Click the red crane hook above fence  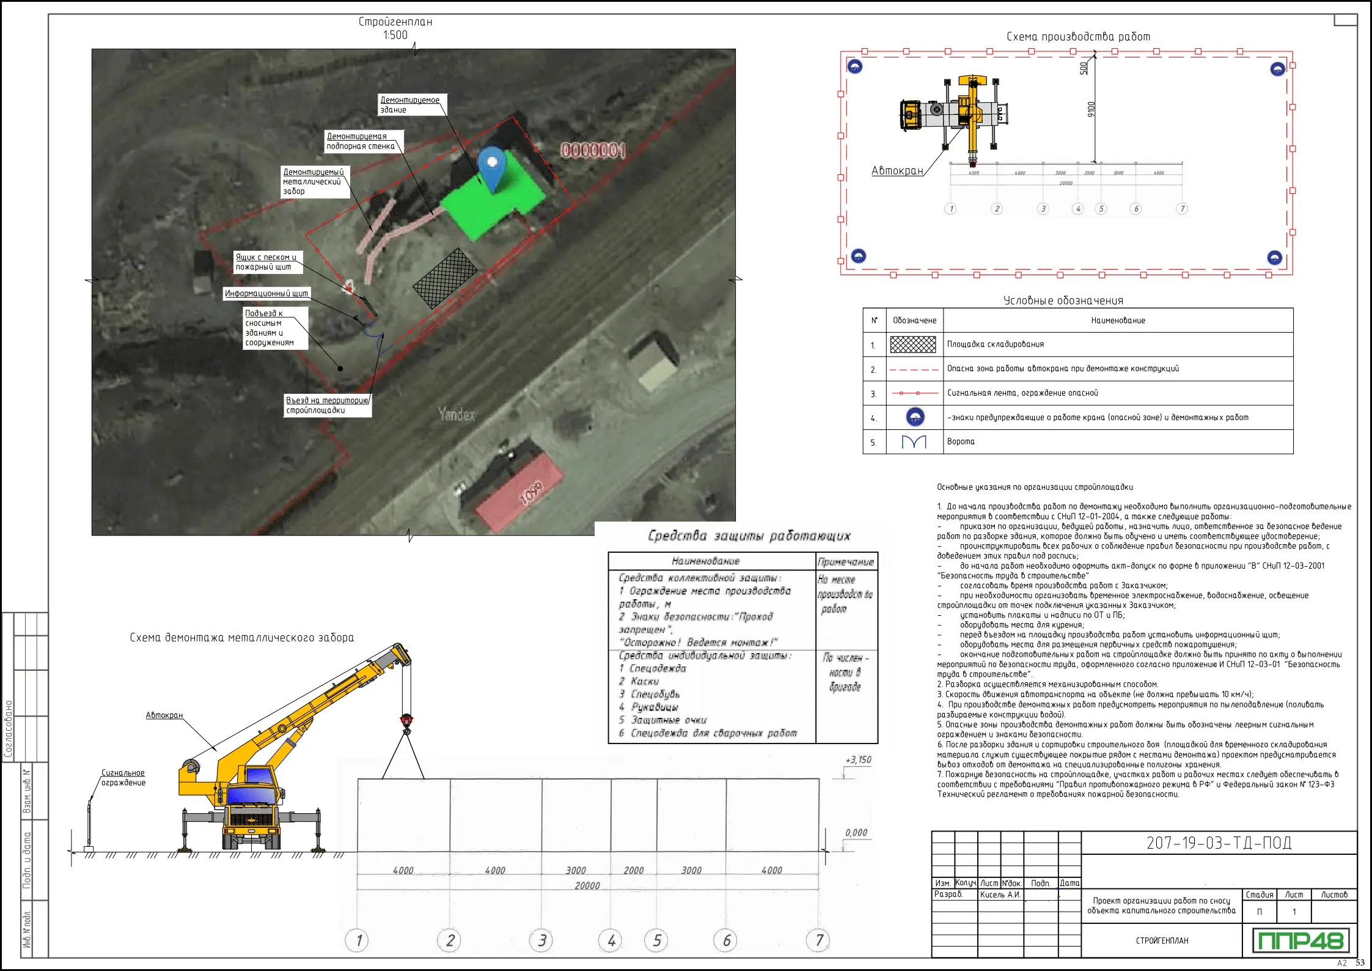point(406,722)
